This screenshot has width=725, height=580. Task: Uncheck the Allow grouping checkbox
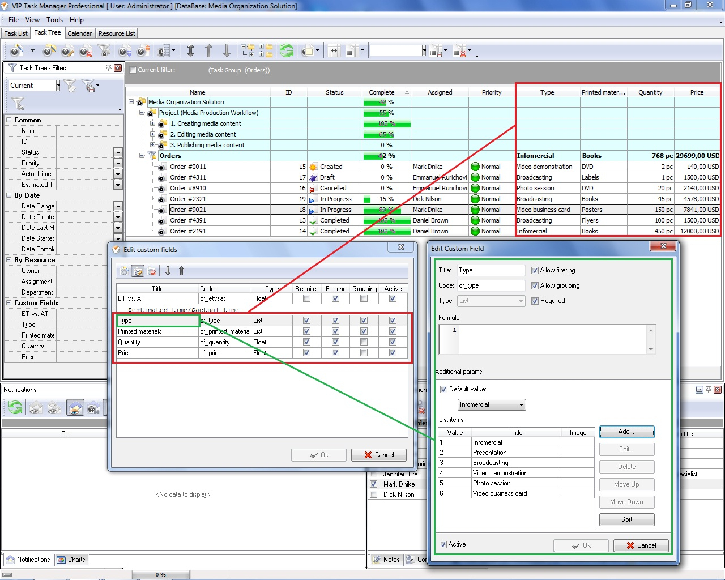[x=535, y=286]
